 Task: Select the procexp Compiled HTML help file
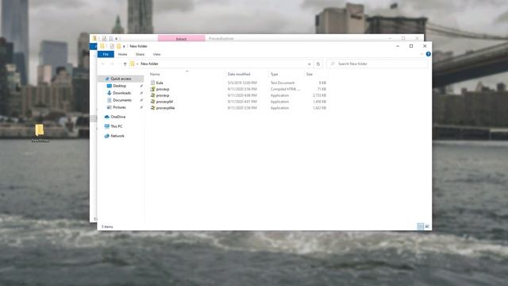point(162,89)
